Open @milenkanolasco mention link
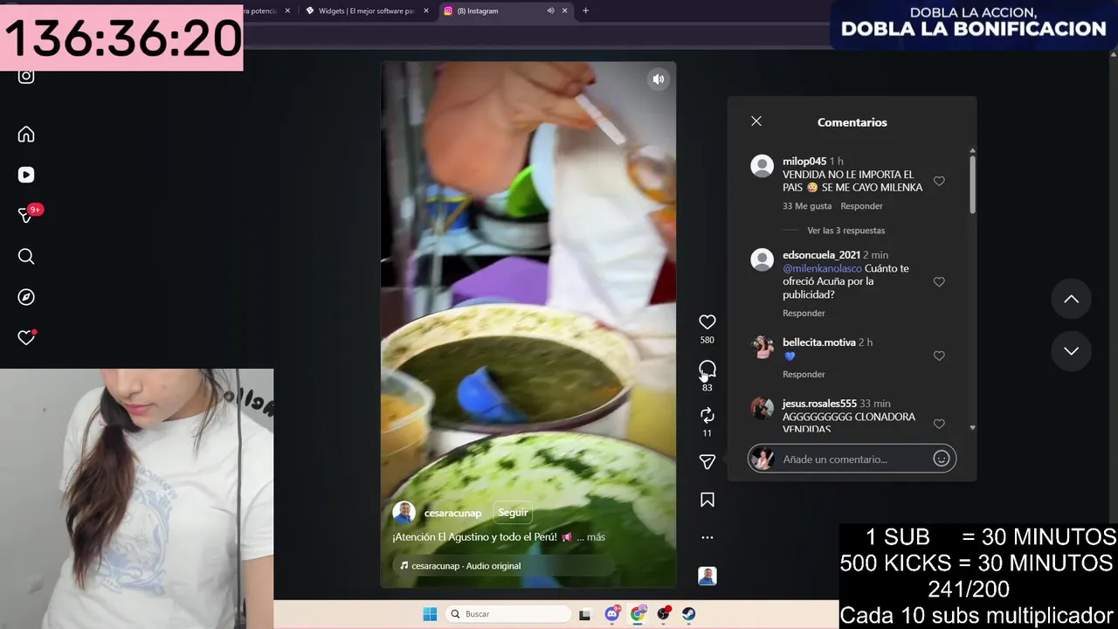1118x629 pixels. [x=822, y=268]
